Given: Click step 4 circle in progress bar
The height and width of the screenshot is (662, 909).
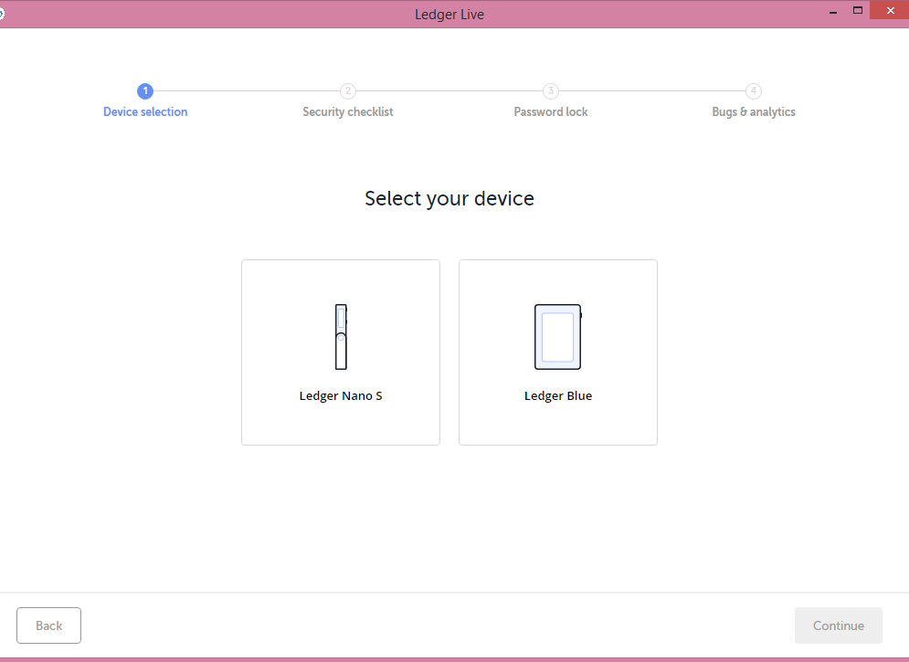Looking at the screenshot, I should tap(754, 91).
